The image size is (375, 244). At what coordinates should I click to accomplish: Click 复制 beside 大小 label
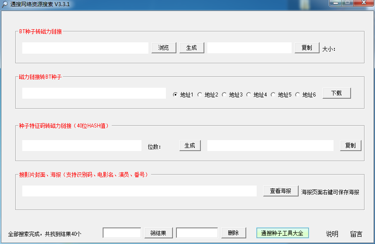click(x=307, y=48)
